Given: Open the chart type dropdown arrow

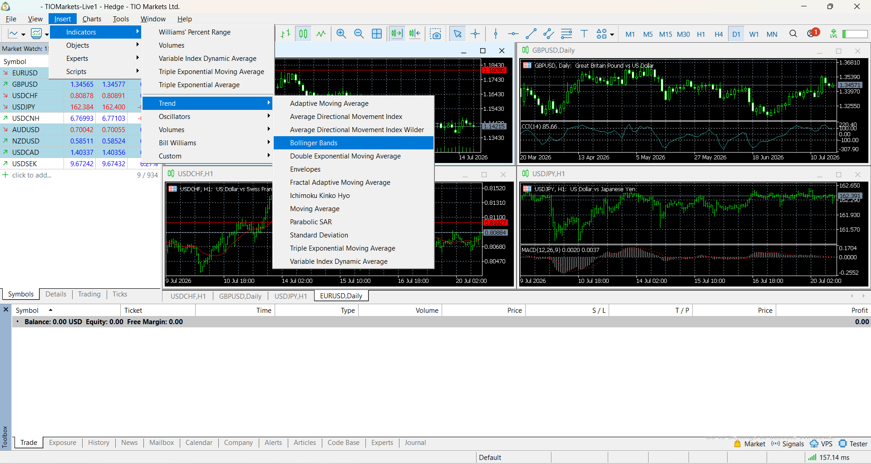Looking at the screenshot, I should [x=23, y=35].
